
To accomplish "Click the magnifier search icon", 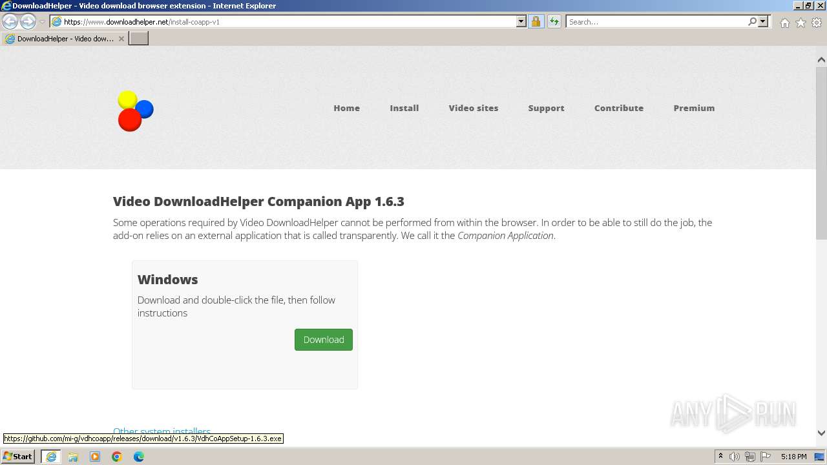I will (x=752, y=21).
